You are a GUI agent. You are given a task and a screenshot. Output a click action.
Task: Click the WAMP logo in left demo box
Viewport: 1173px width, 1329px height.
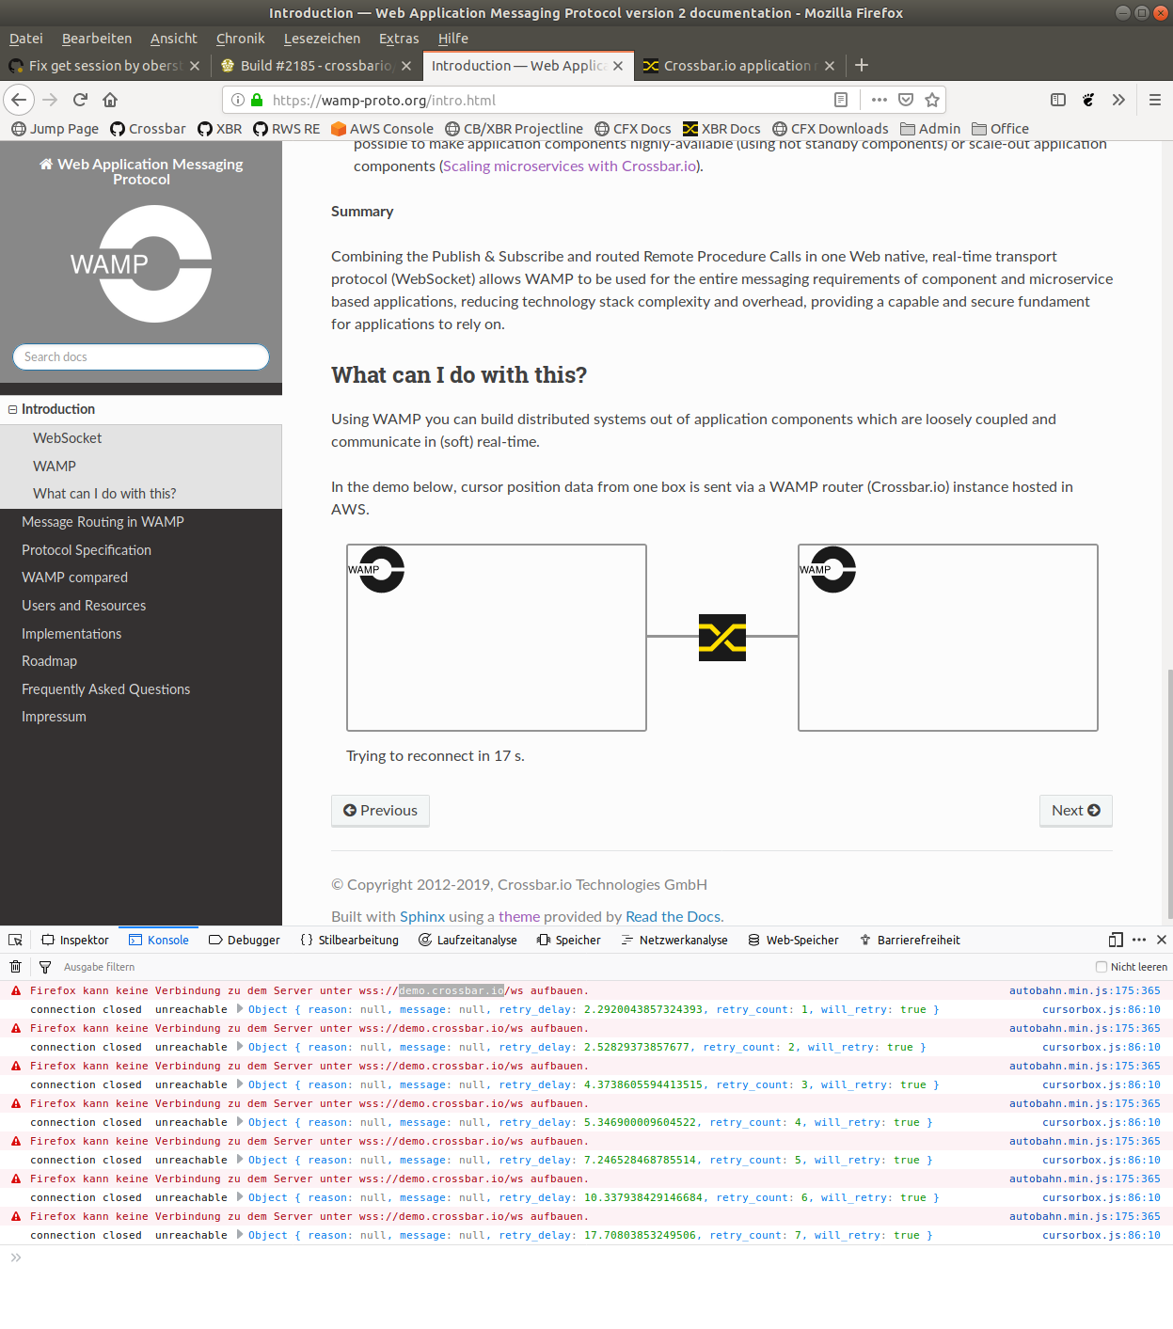click(x=377, y=569)
